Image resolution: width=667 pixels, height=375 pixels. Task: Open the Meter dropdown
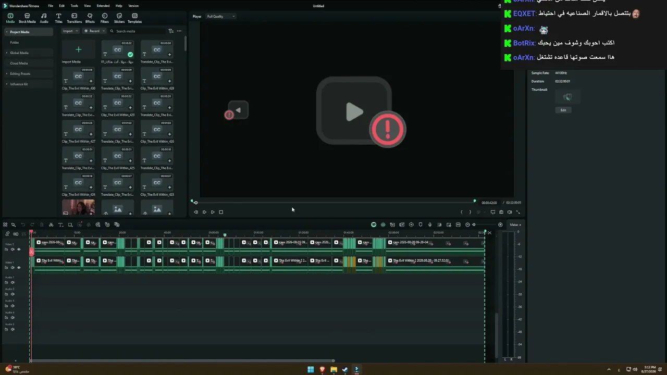[515, 224]
